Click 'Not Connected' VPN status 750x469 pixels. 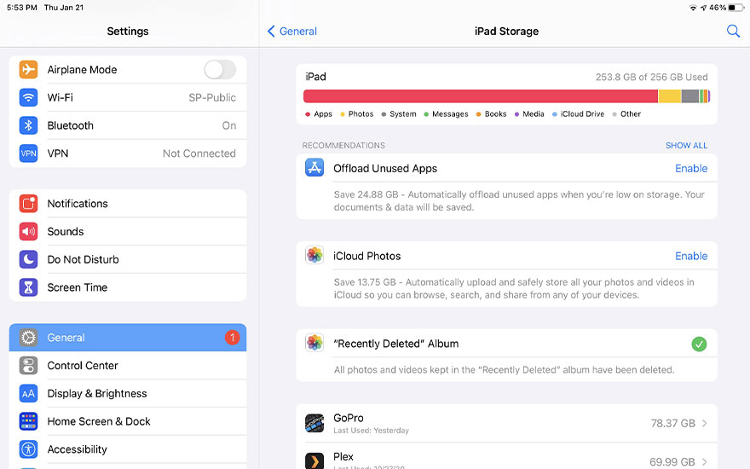point(199,153)
